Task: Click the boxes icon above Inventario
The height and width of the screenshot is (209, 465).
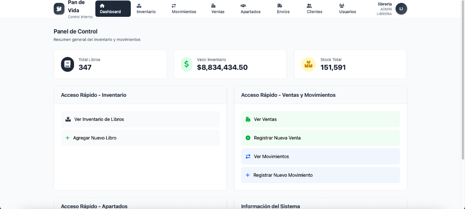Action: (x=139, y=5)
